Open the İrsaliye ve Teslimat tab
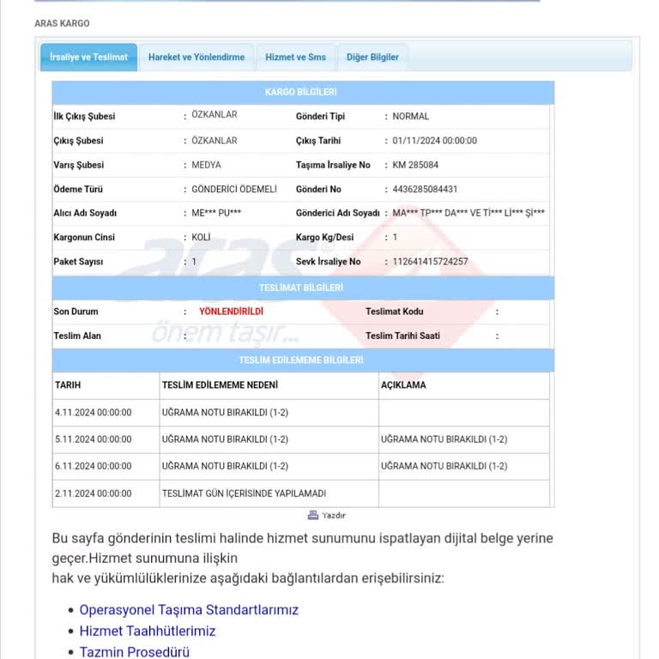659x659 pixels. coord(88,57)
